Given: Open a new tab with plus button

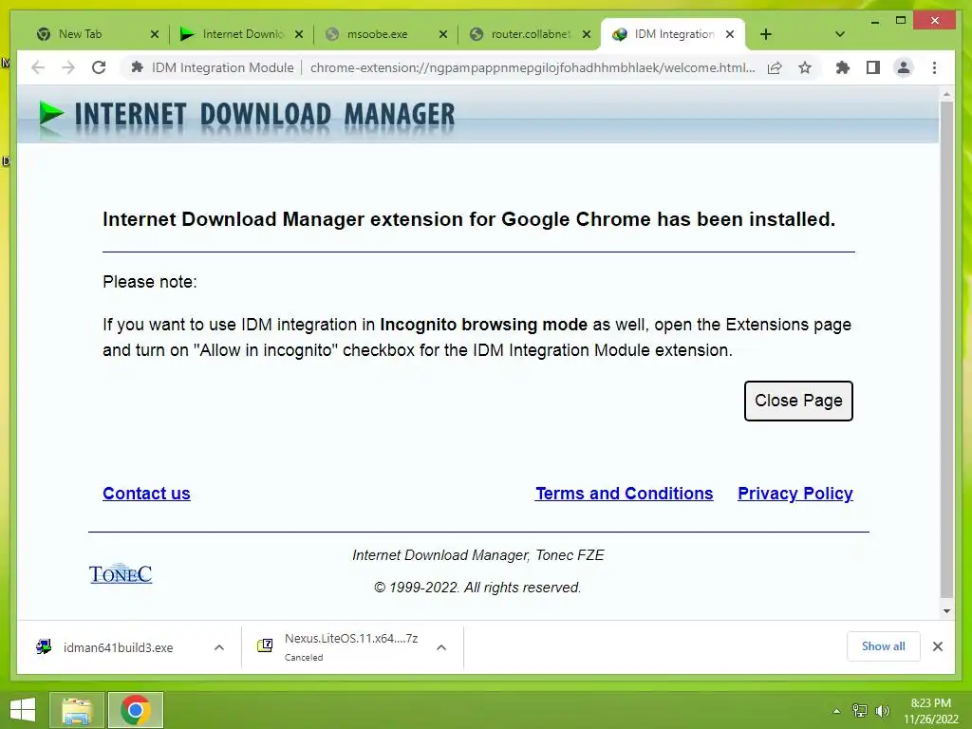Looking at the screenshot, I should tap(766, 34).
